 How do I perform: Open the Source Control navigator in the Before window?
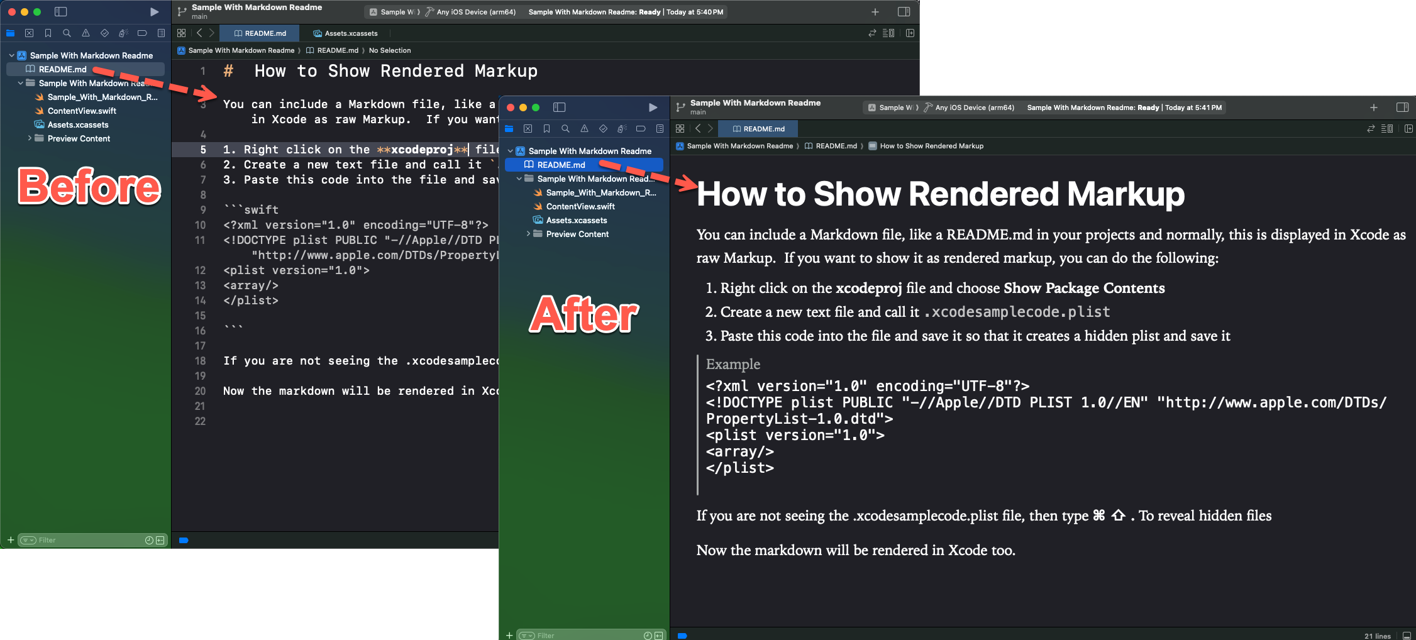point(29,33)
